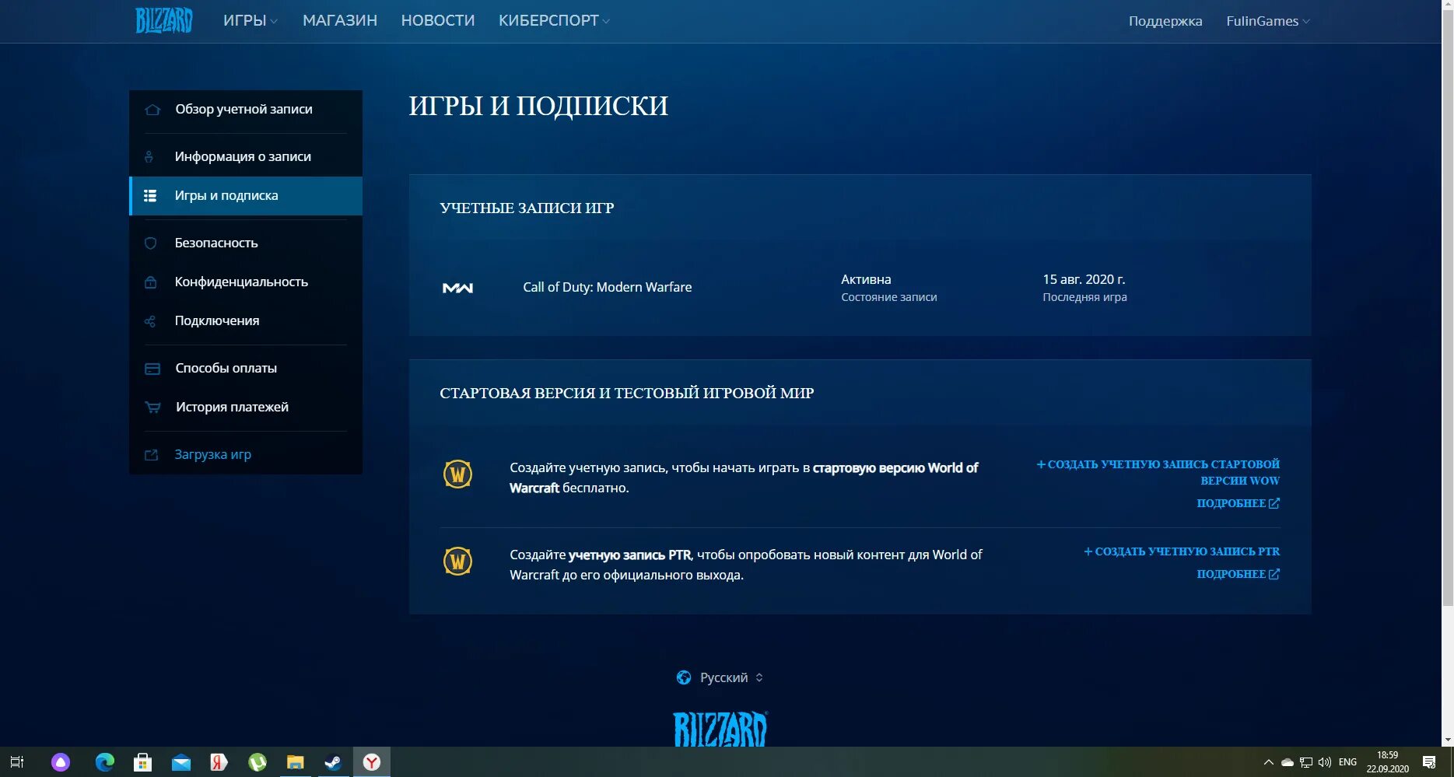
Task: Click the Modern Warfare MW logo
Action: point(457,288)
